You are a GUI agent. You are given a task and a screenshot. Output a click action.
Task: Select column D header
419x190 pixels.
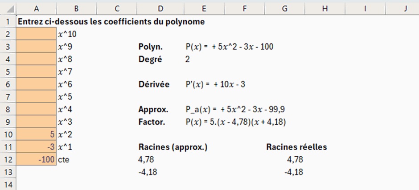[x=160, y=8]
